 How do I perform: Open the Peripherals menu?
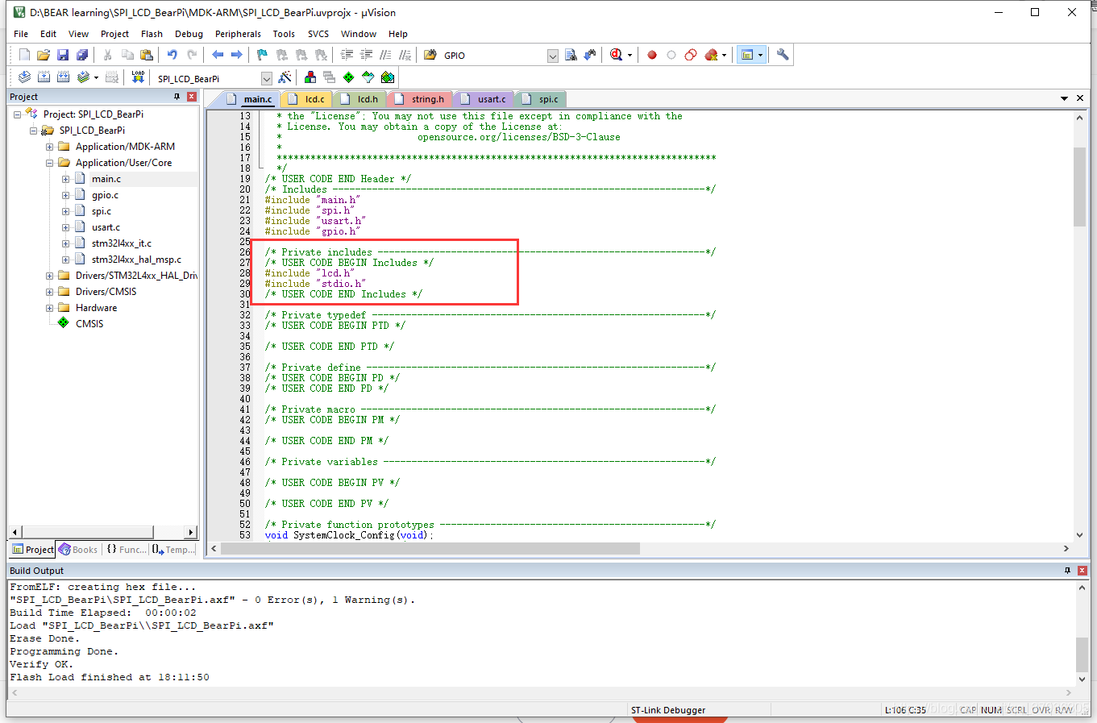point(238,34)
